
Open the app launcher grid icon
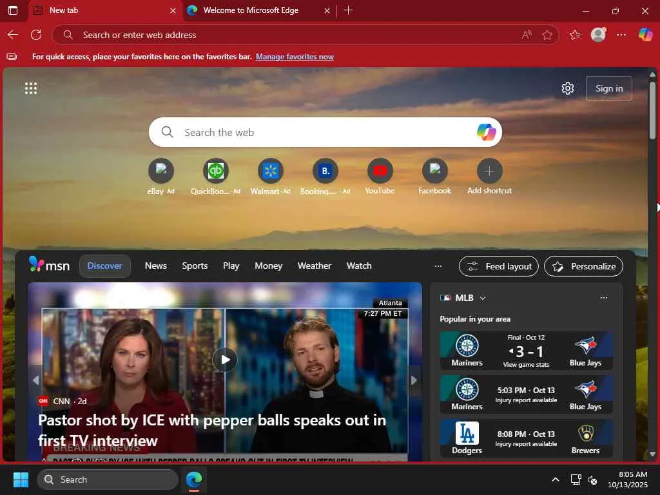coord(31,88)
